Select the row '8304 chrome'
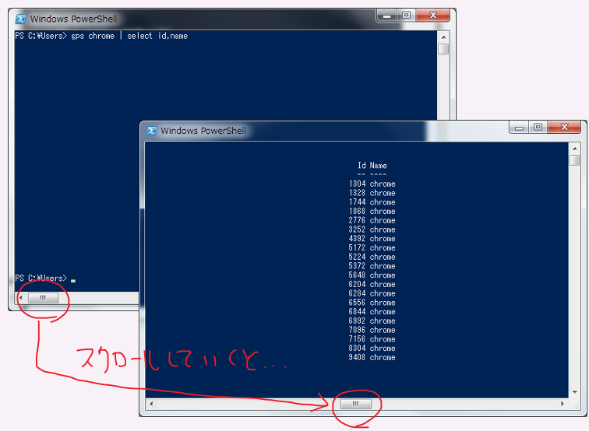The width and height of the screenshot is (589, 431). (x=372, y=348)
